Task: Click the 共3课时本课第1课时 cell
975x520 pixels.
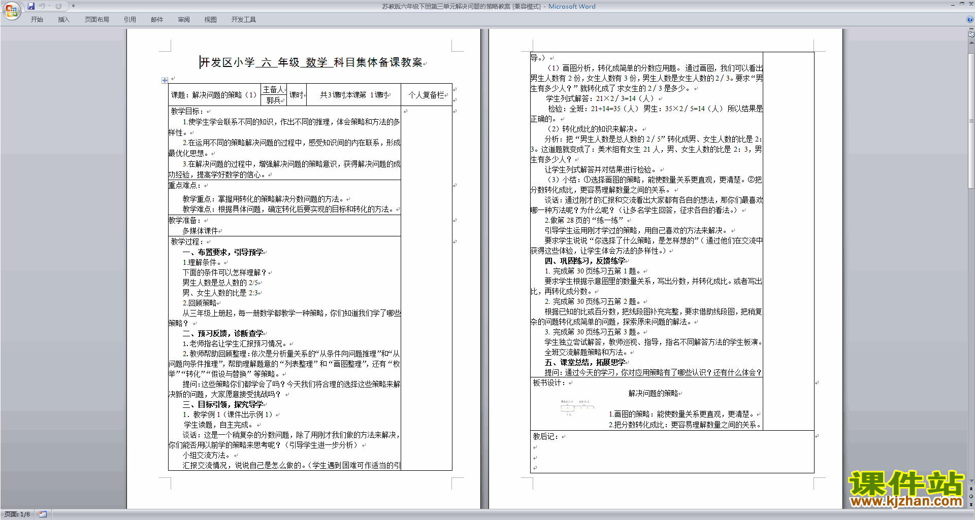Action: pos(354,95)
